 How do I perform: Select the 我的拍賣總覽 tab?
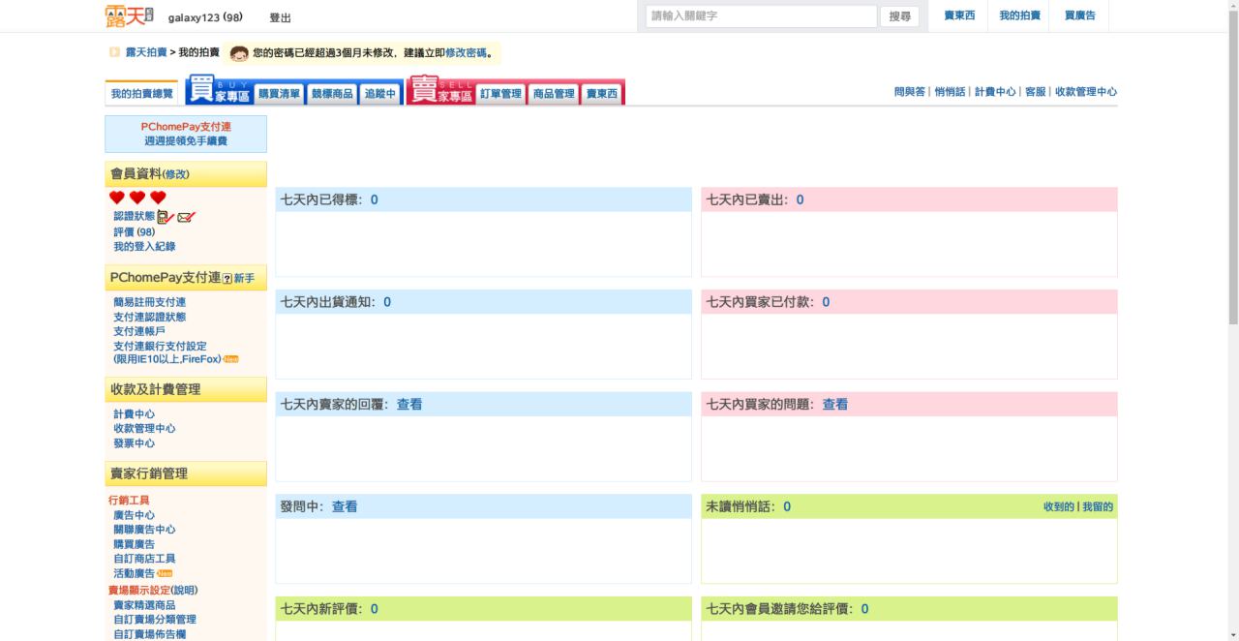[141, 94]
